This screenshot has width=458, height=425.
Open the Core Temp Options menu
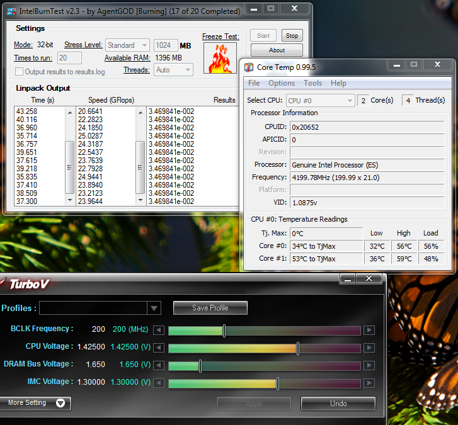click(282, 83)
